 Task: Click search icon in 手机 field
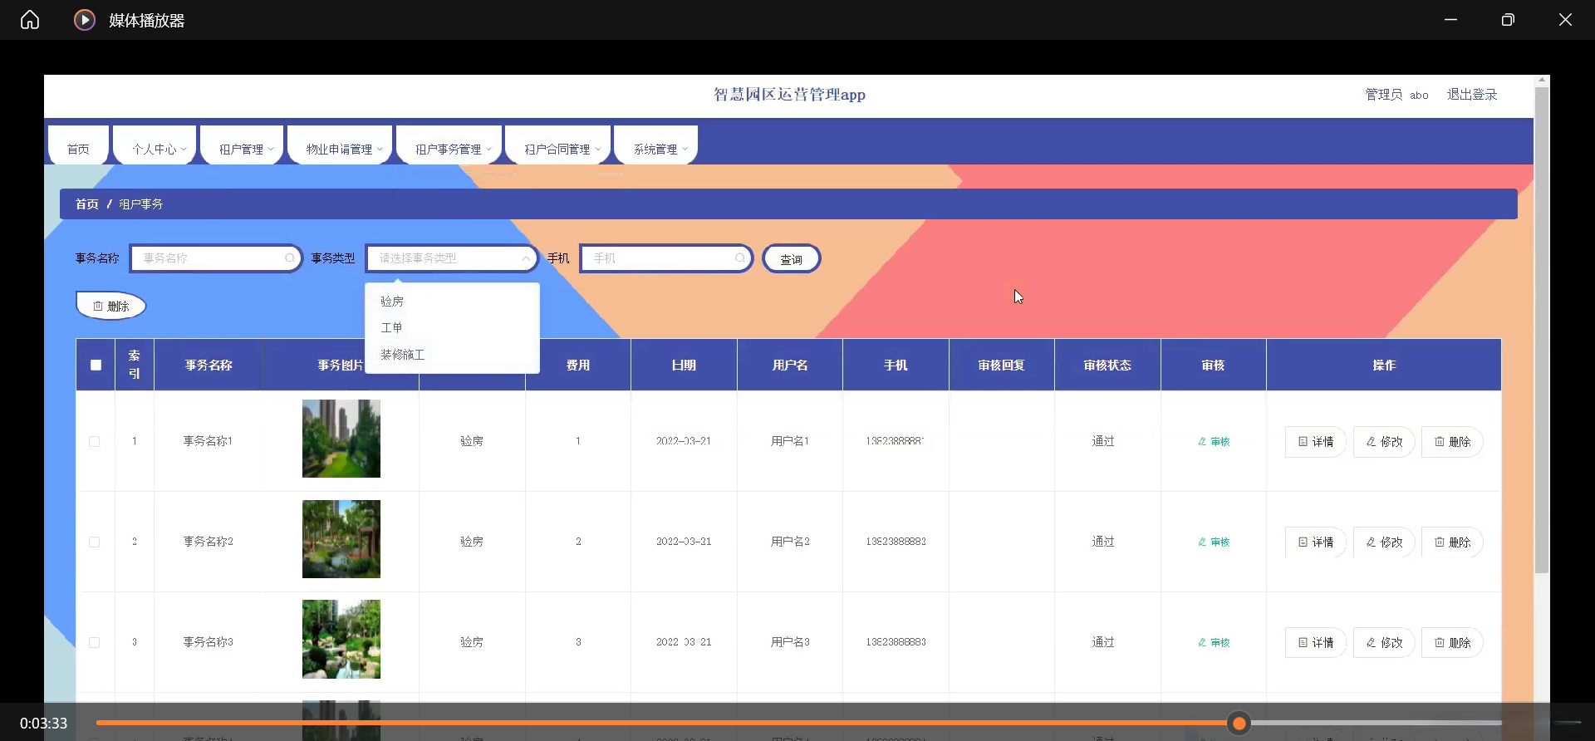pyautogui.click(x=739, y=258)
